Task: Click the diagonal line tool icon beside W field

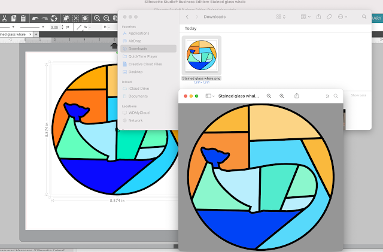Action: point(79,27)
